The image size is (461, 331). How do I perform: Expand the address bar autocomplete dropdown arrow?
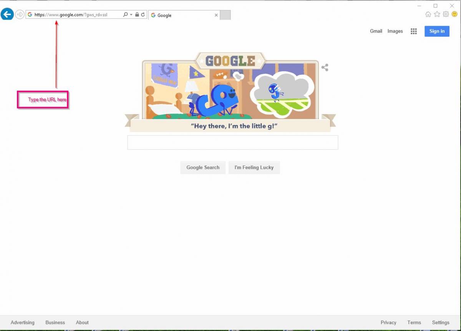click(131, 15)
